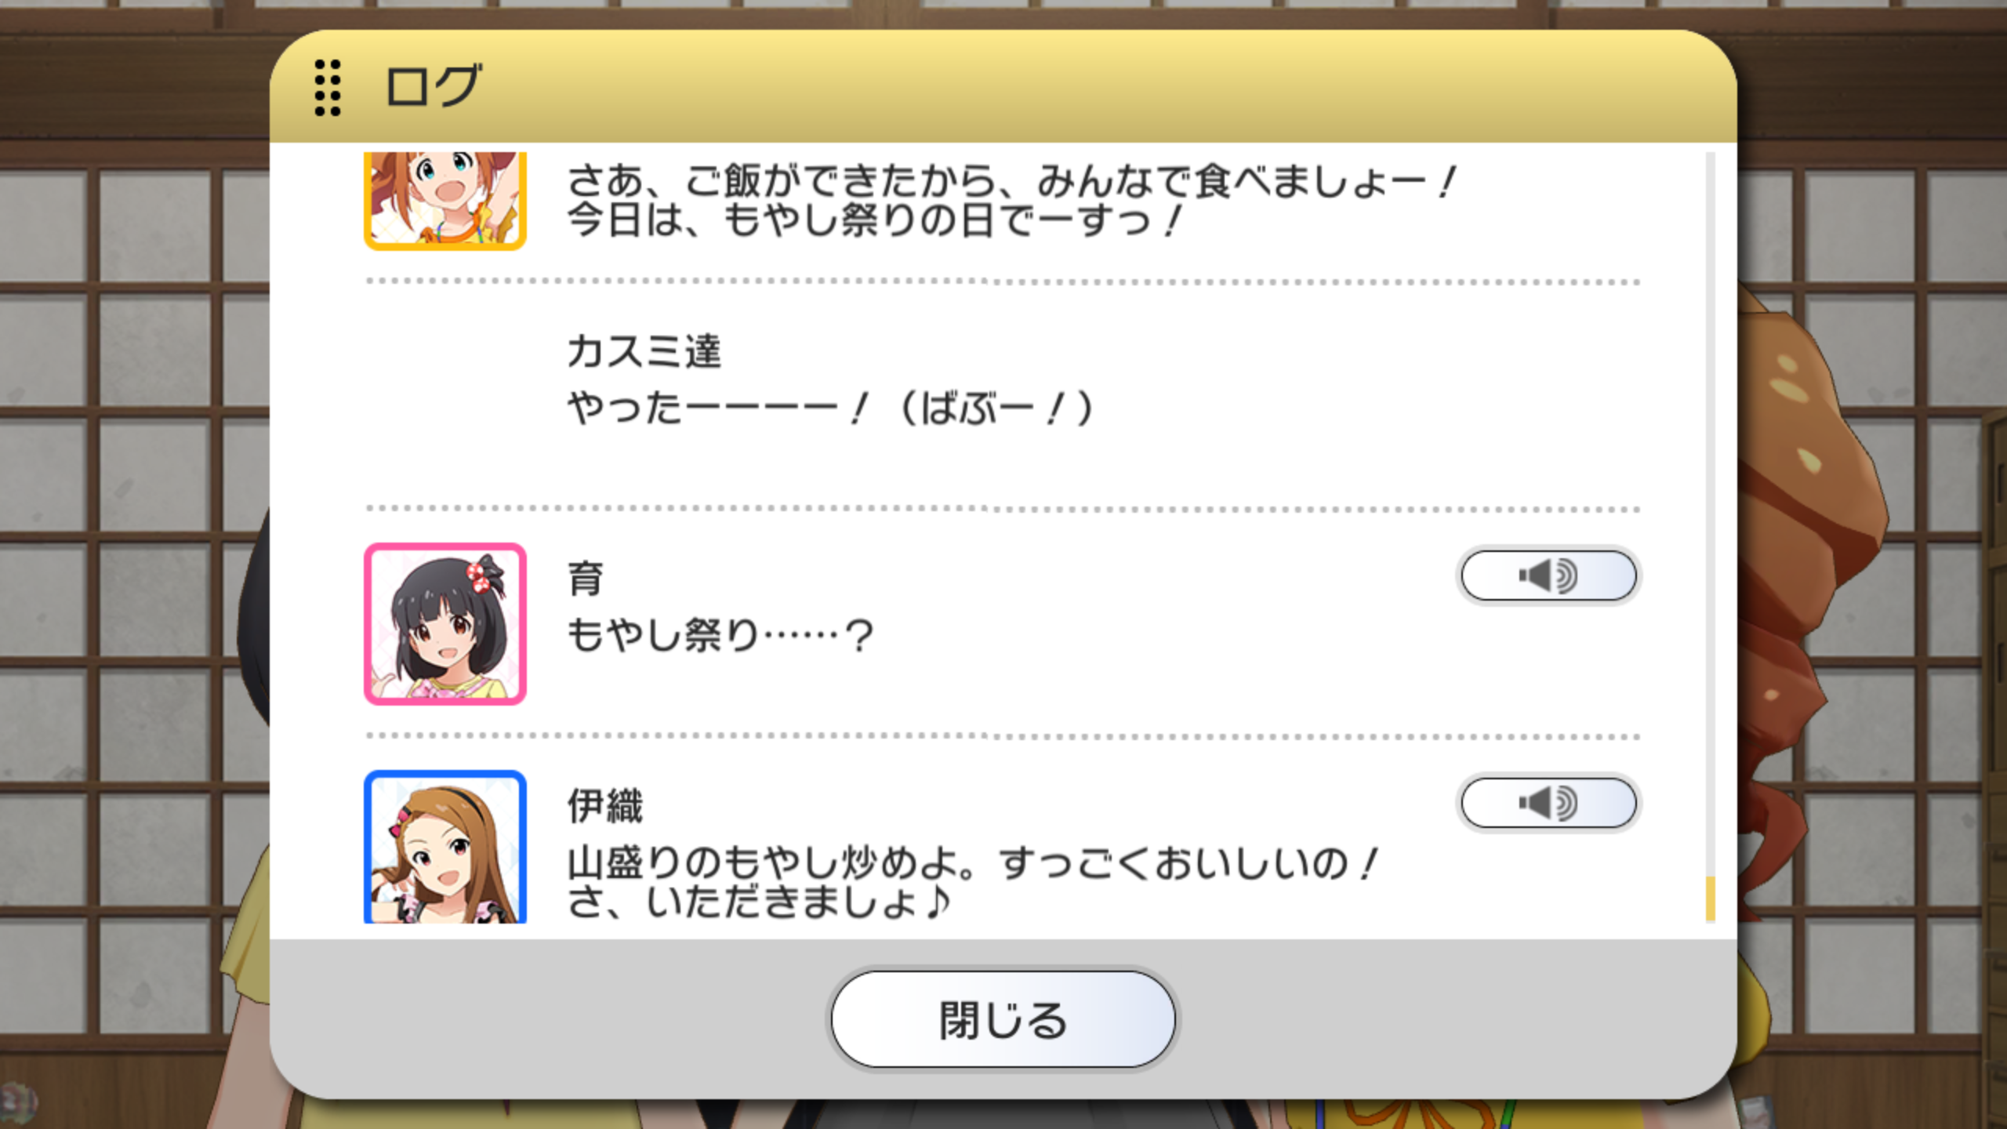This screenshot has width=2007, height=1129.
Task: Close the log with the 閉じる button
Action: 1003,1019
